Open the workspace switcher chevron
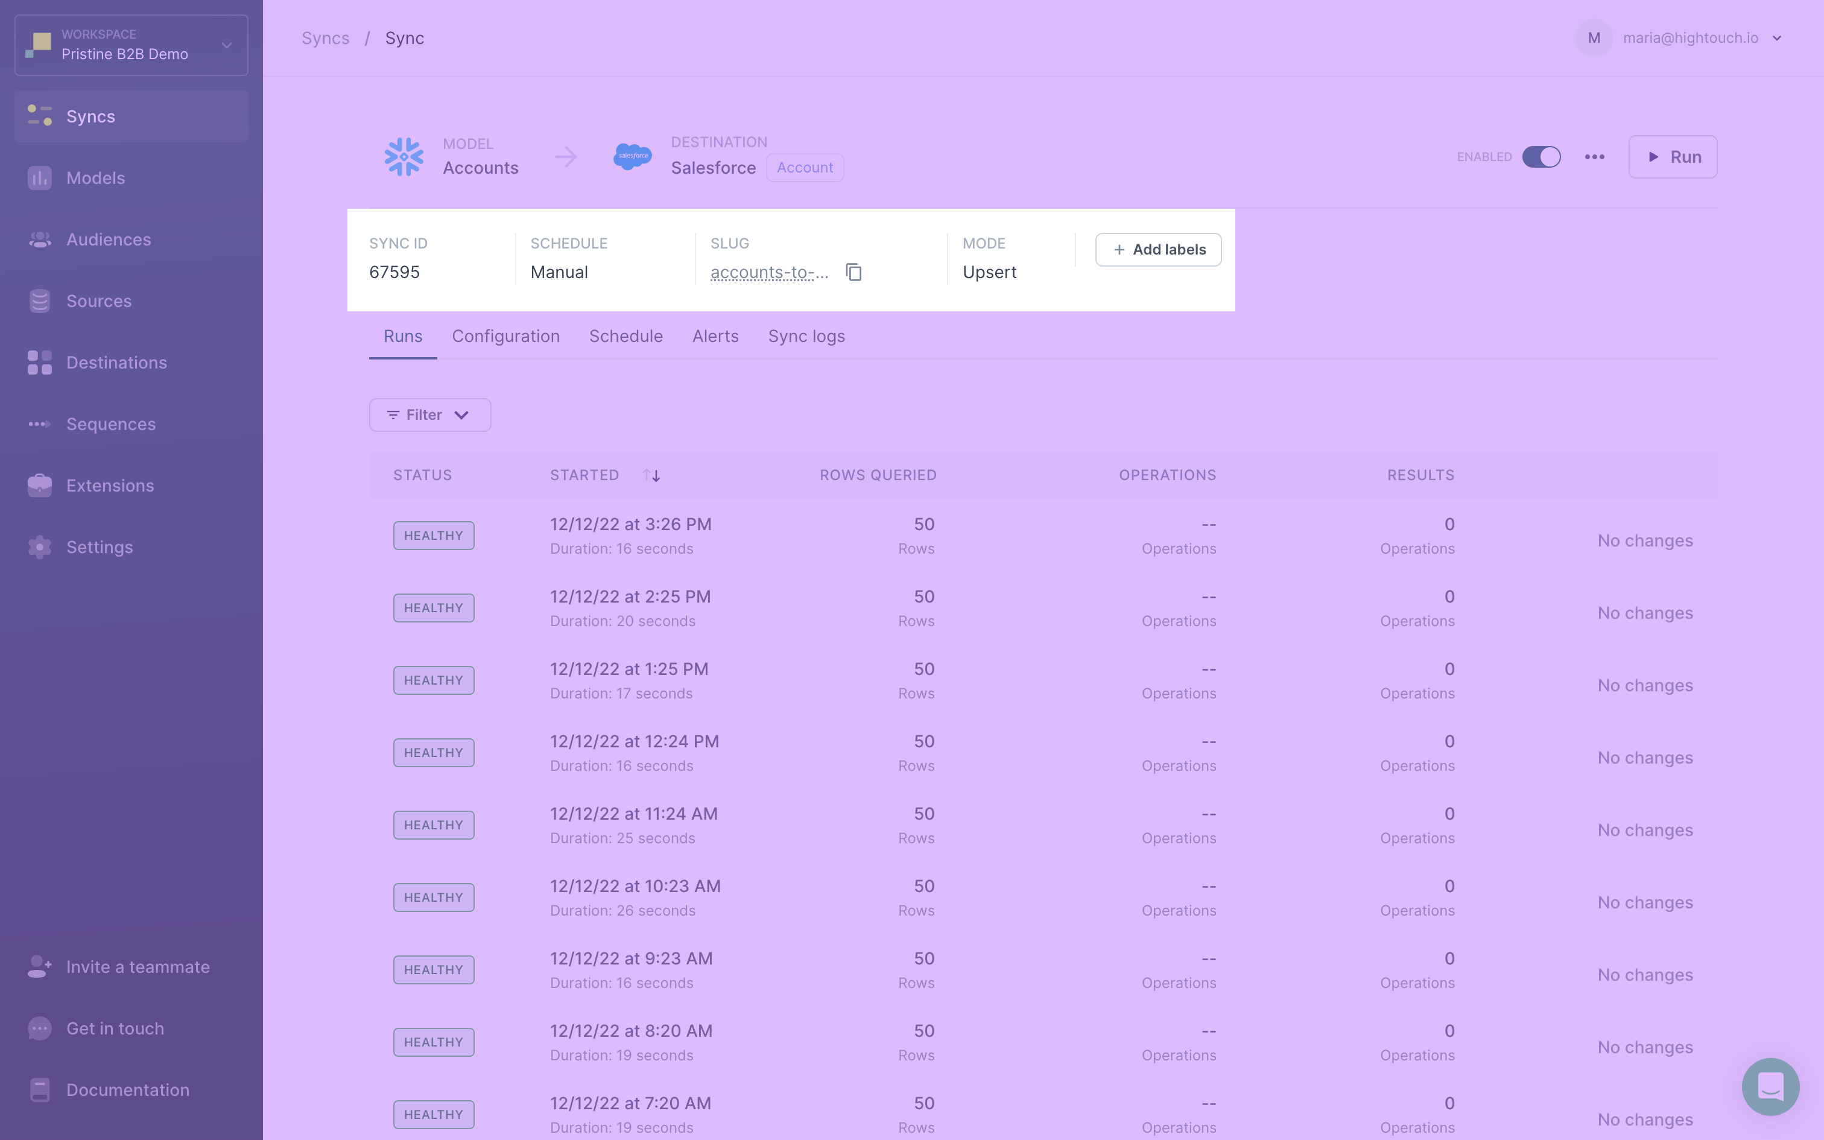This screenshot has width=1824, height=1140. click(x=227, y=45)
